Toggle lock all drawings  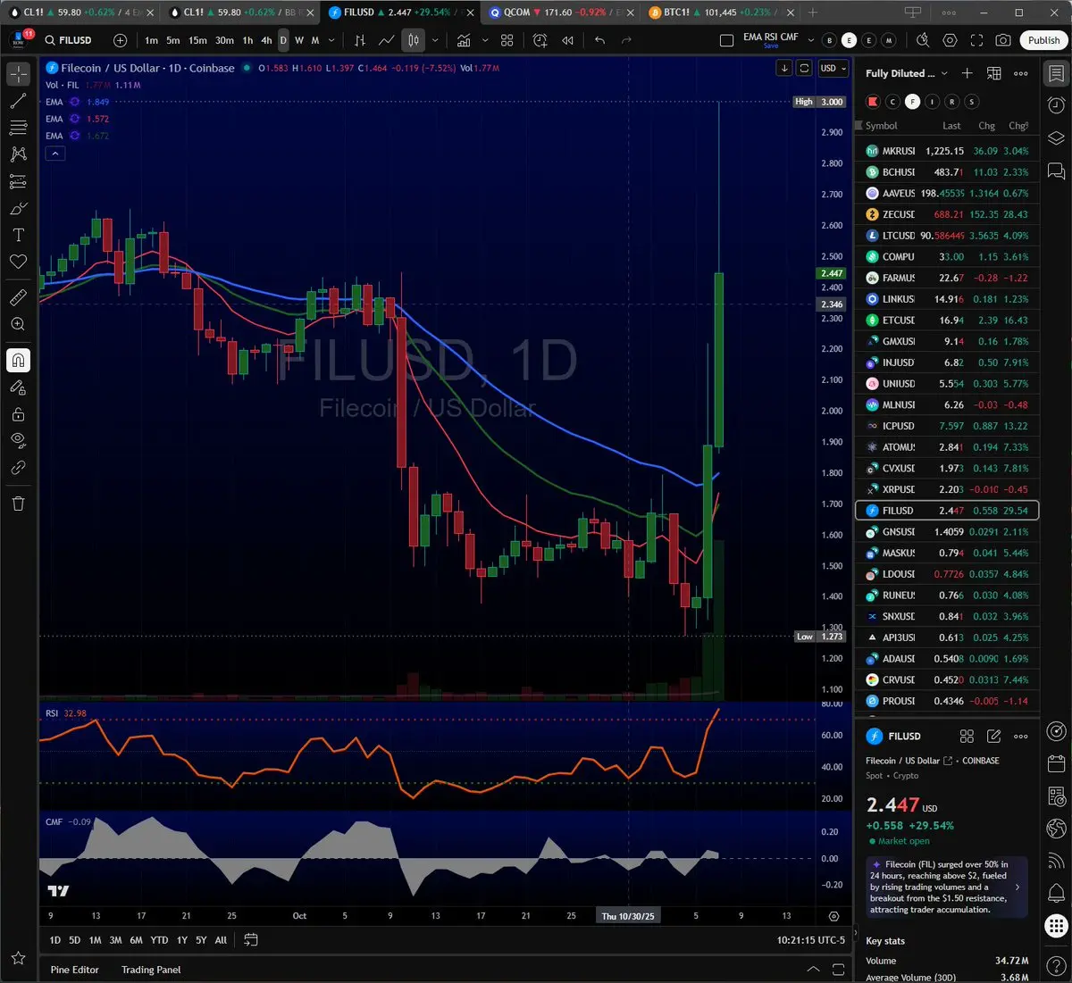coord(18,414)
